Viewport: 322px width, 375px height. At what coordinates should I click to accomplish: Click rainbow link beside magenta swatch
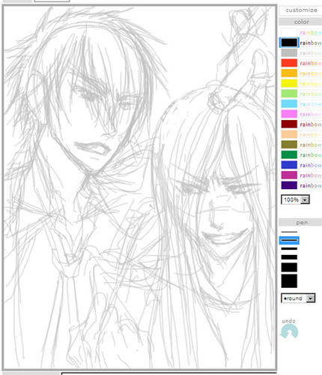311,175
